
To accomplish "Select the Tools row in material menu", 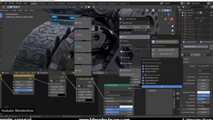I will coord(134,37).
